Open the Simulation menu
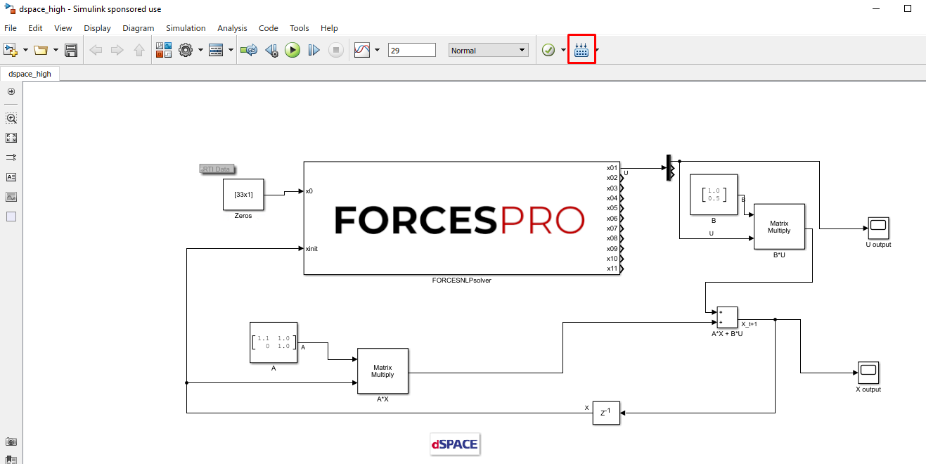 tap(186, 28)
